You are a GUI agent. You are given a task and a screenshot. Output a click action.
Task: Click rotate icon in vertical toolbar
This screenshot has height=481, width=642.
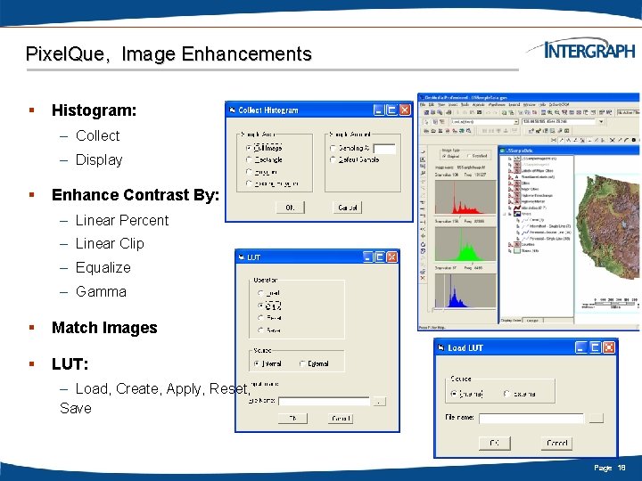coord(423,244)
